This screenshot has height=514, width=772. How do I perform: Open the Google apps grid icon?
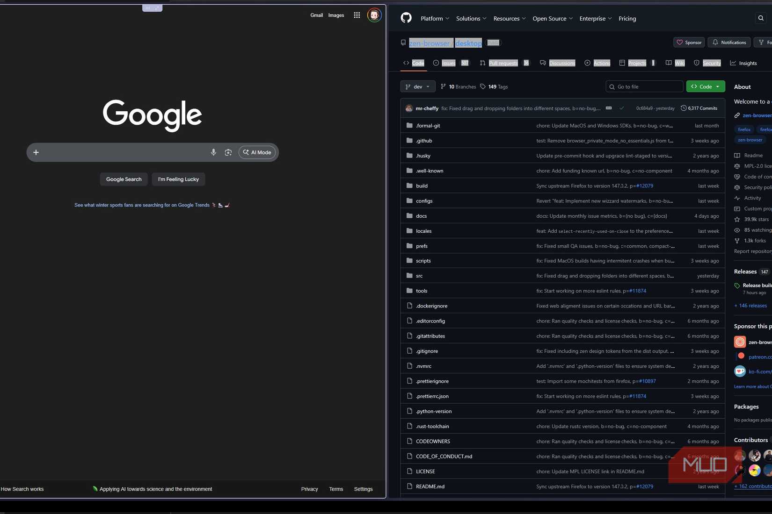(357, 15)
